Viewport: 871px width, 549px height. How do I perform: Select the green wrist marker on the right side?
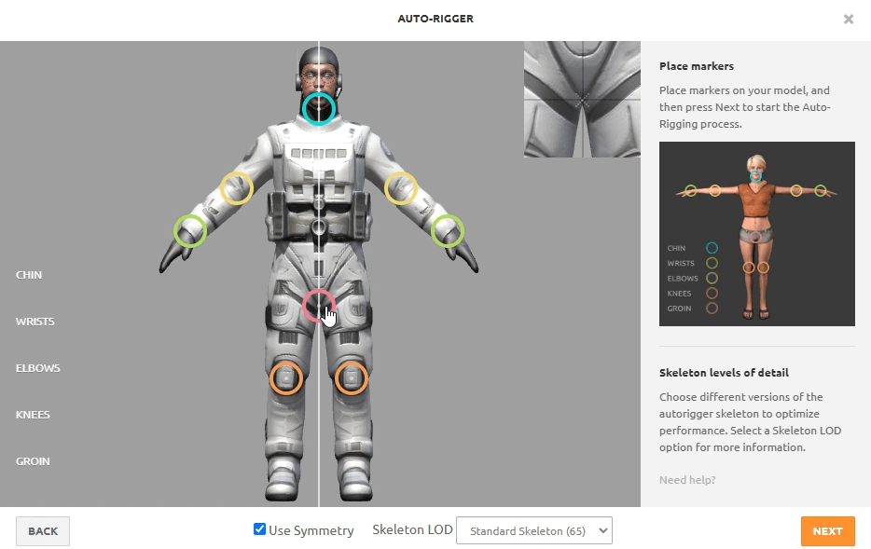pos(448,230)
